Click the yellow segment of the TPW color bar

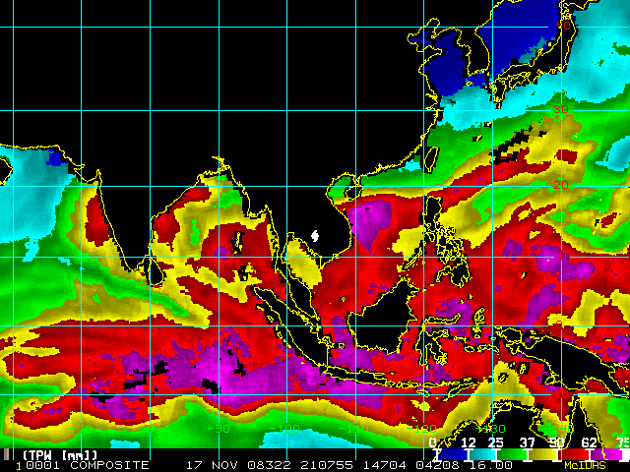(542, 454)
